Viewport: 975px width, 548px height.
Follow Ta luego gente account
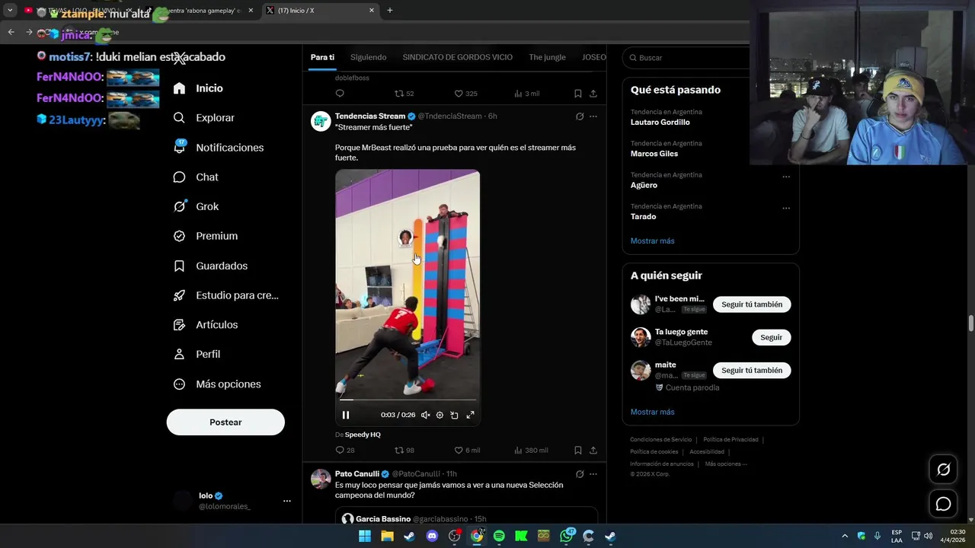point(771,337)
